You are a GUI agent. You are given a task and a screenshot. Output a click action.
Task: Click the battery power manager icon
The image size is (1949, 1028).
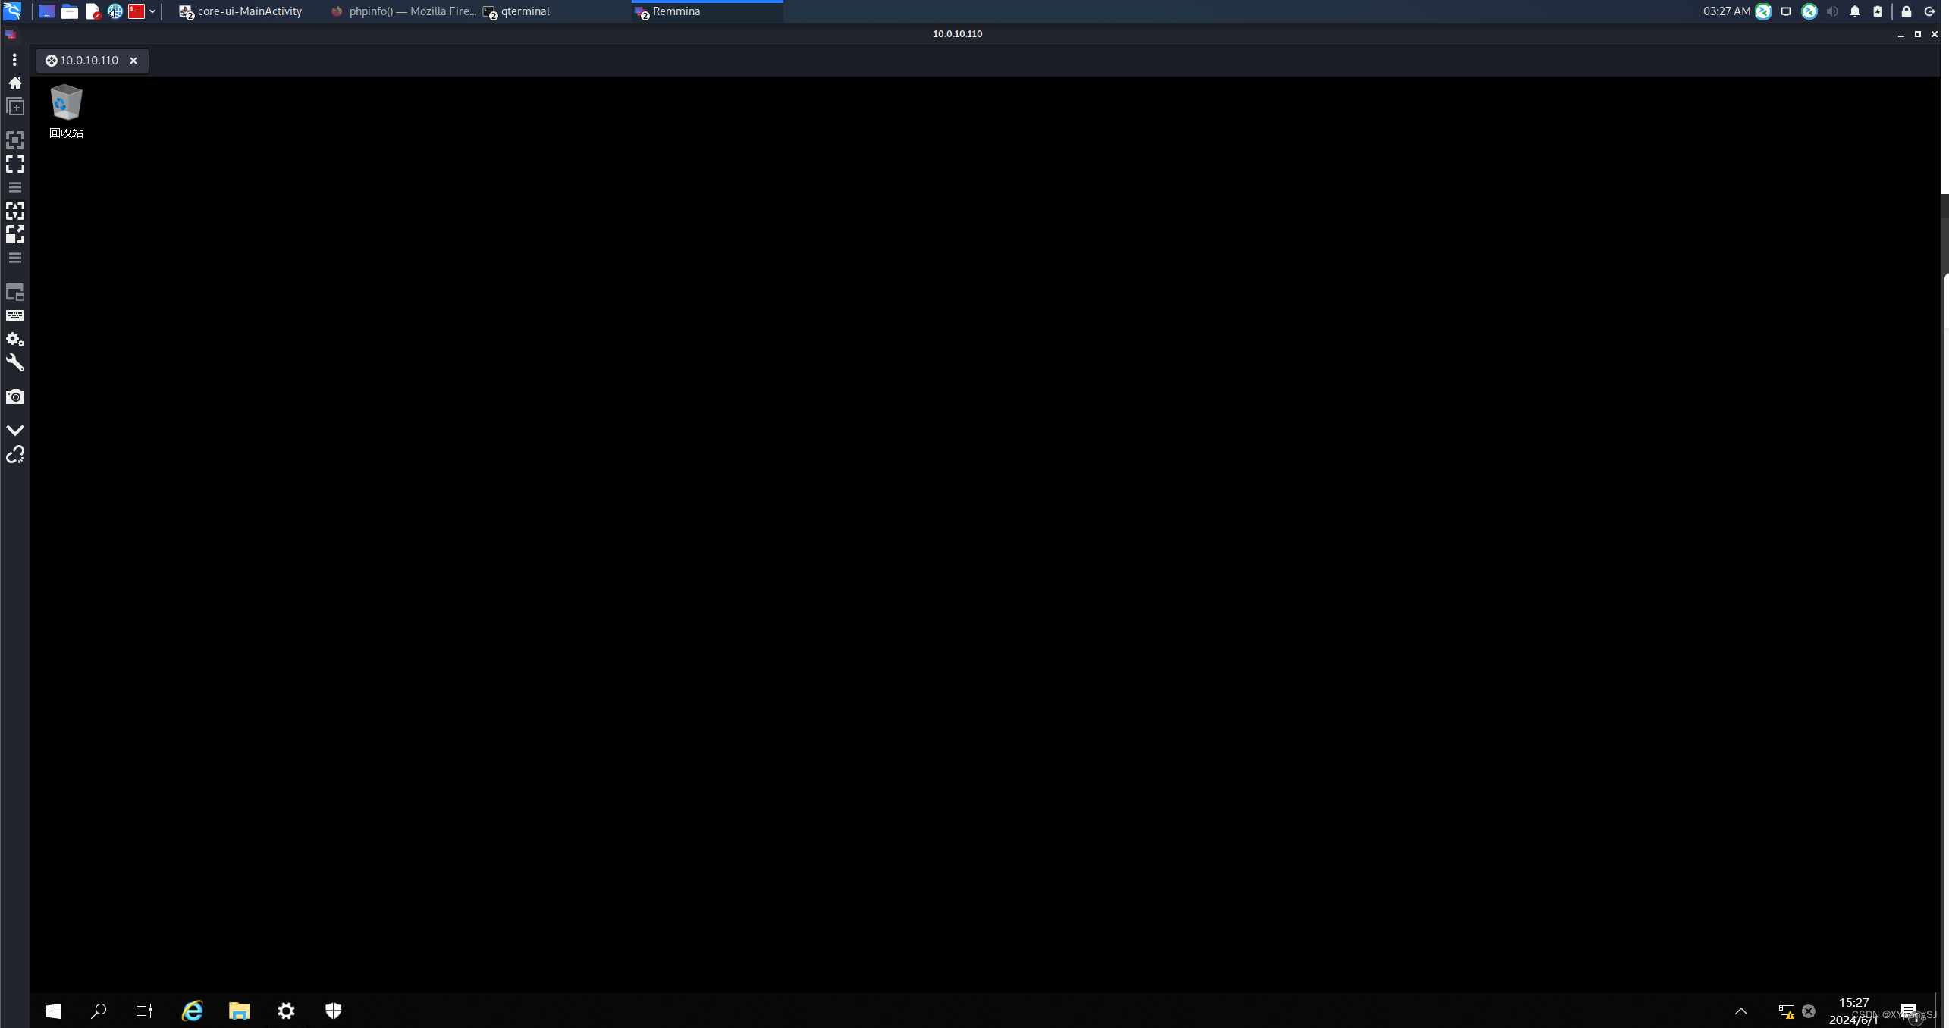click(x=1878, y=11)
